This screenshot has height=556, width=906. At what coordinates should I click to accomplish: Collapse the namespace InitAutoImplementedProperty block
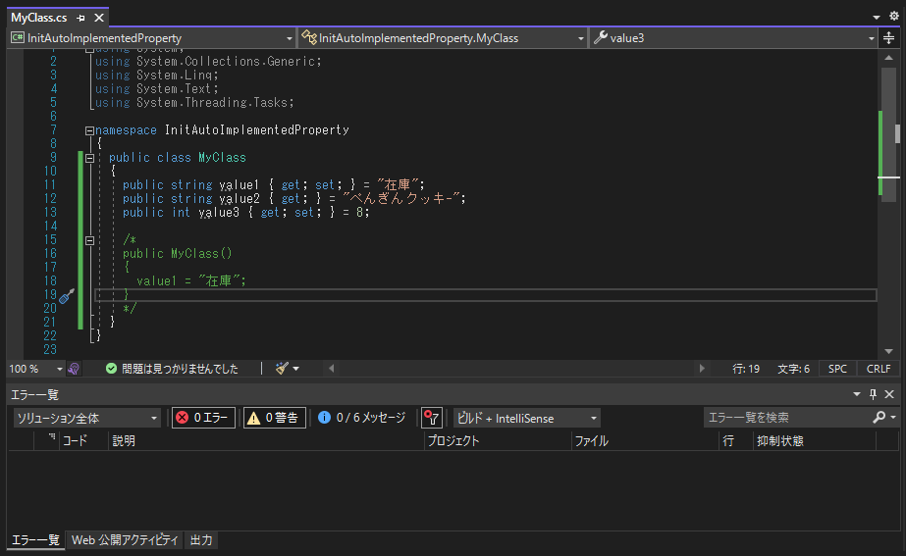(89, 131)
